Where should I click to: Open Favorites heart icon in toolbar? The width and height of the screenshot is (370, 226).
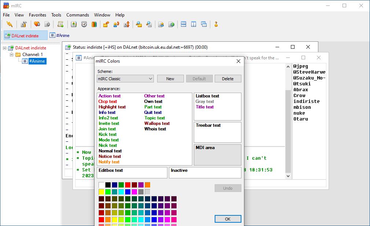click(x=37, y=24)
